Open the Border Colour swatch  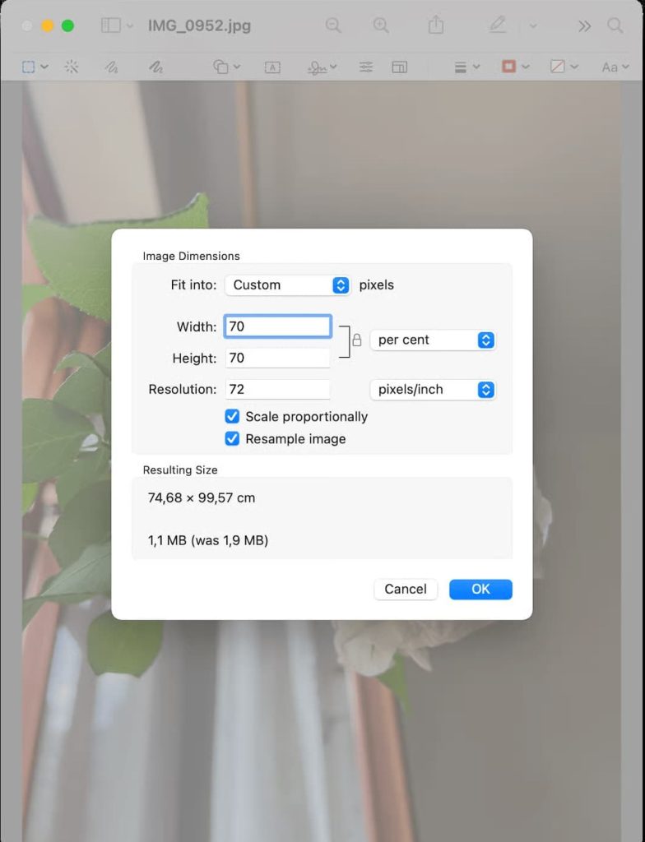[508, 66]
